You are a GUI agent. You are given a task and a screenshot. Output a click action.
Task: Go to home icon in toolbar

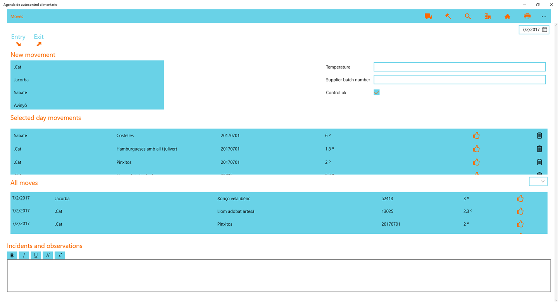507,16
